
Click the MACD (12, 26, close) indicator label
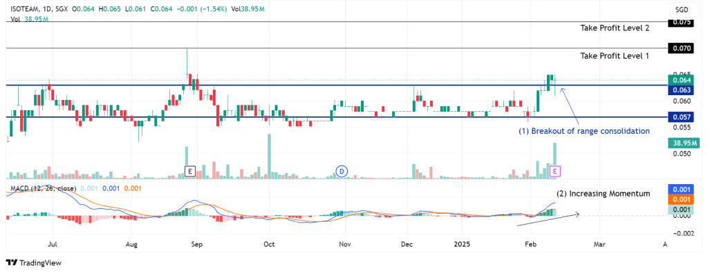coord(41,188)
